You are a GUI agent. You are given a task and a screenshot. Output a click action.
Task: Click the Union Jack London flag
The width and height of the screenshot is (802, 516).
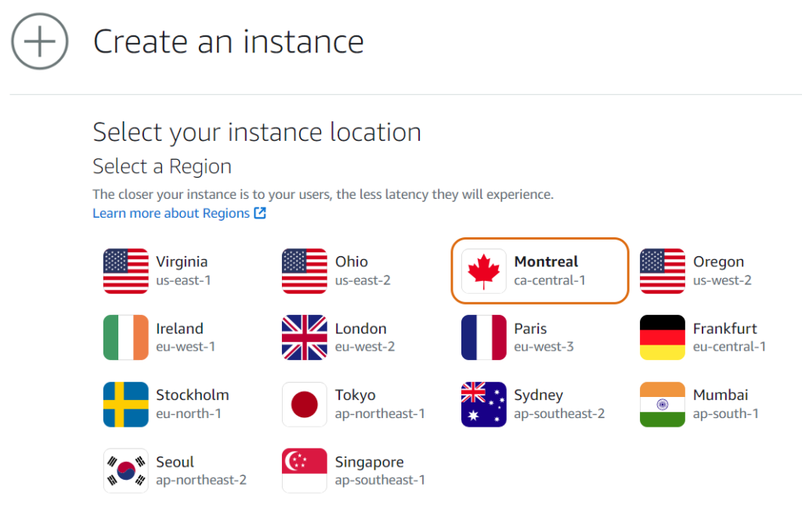(x=305, y=337)
